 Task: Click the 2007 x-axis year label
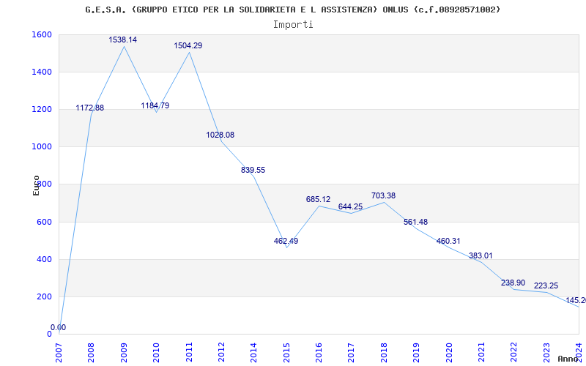pyautogui.click(x=59, y=352)
